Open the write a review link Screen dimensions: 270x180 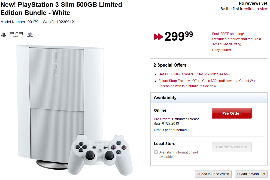256,9
